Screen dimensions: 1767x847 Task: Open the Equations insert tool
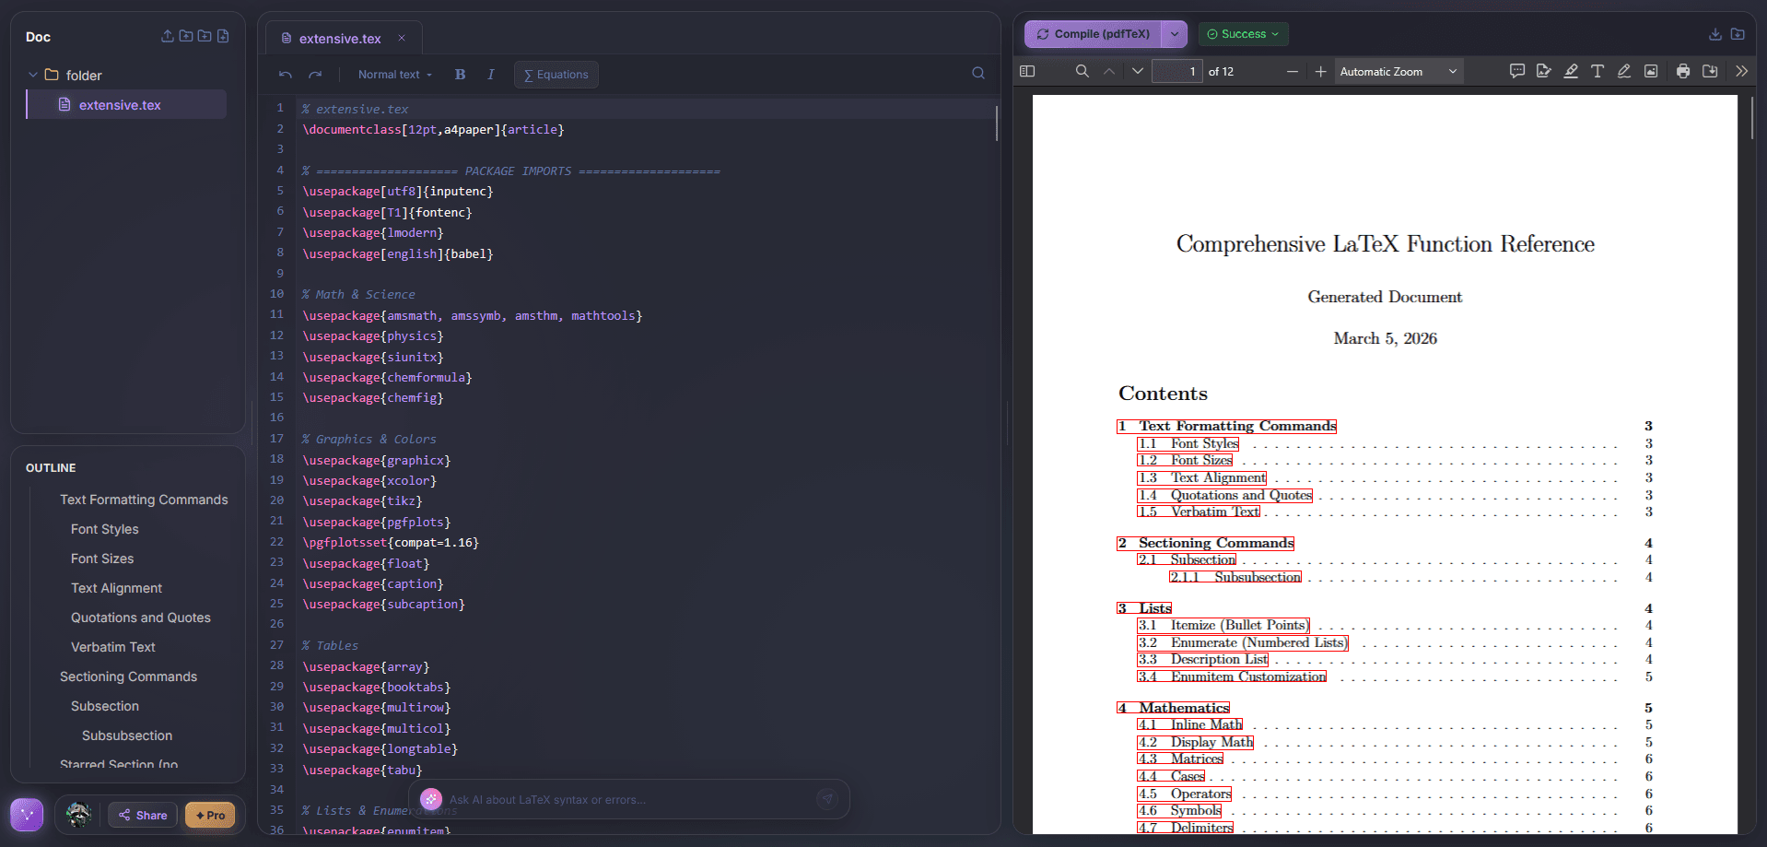(x=556, y=75)
